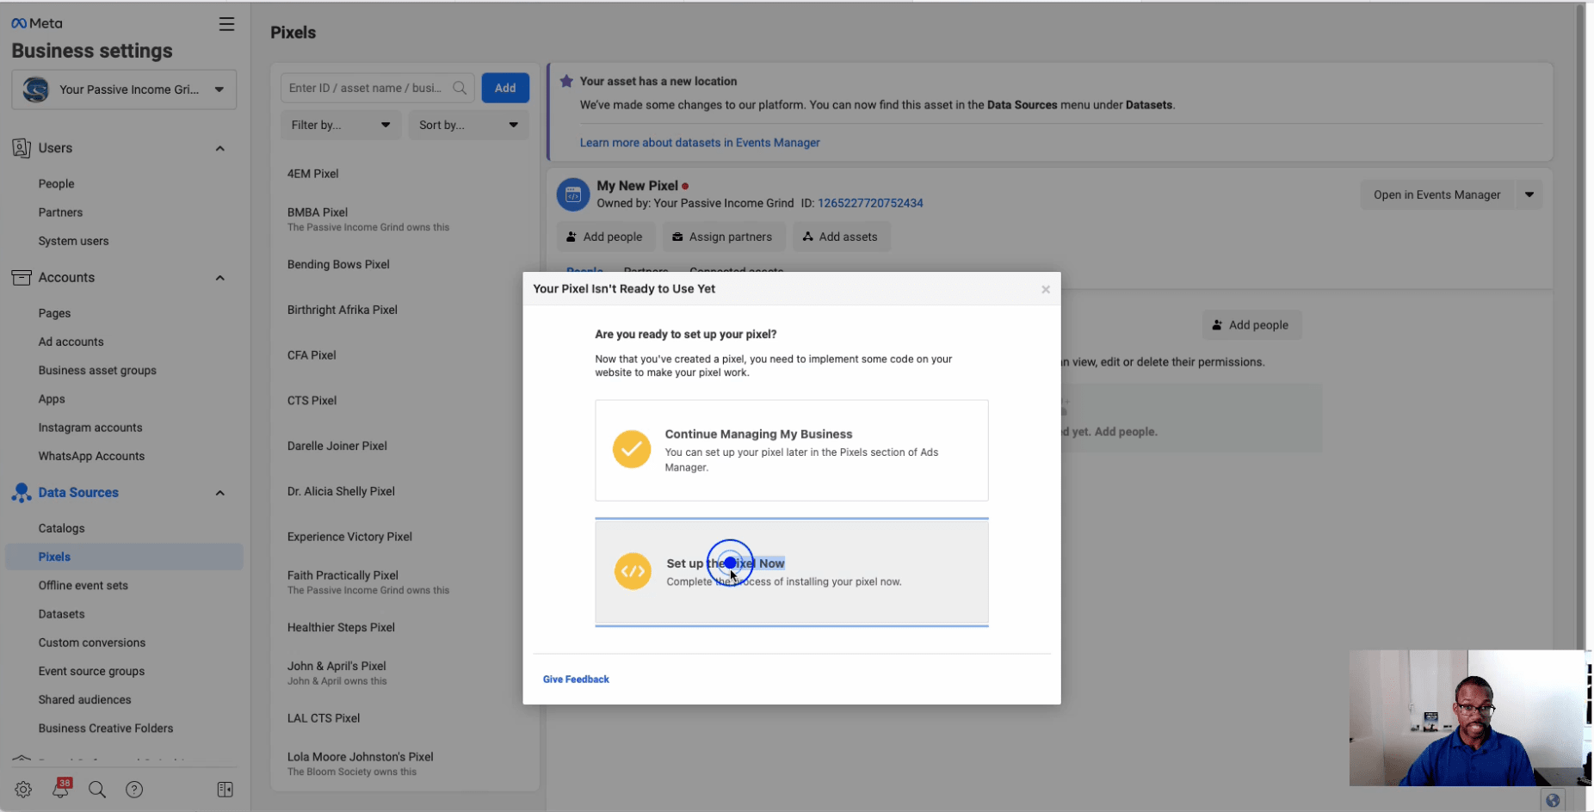Click Open in Events Manager button
This screenshot has height=812, width=1594.
[x=1436, y=194]
